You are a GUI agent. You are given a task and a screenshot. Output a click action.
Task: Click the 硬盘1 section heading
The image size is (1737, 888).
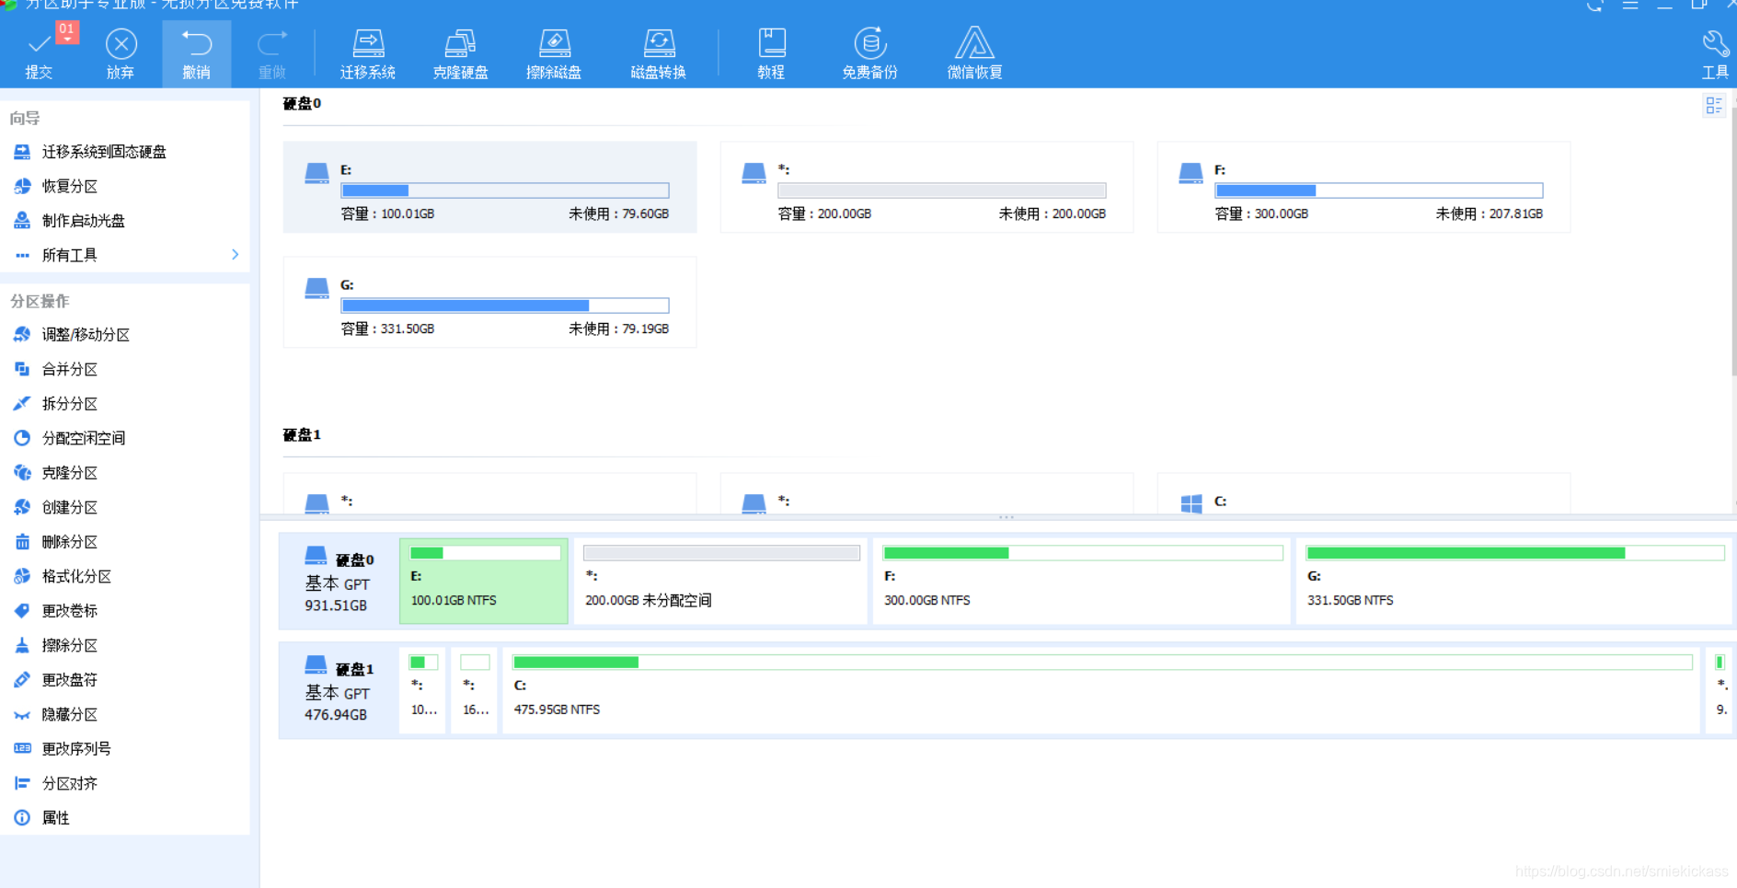(302, 434)
